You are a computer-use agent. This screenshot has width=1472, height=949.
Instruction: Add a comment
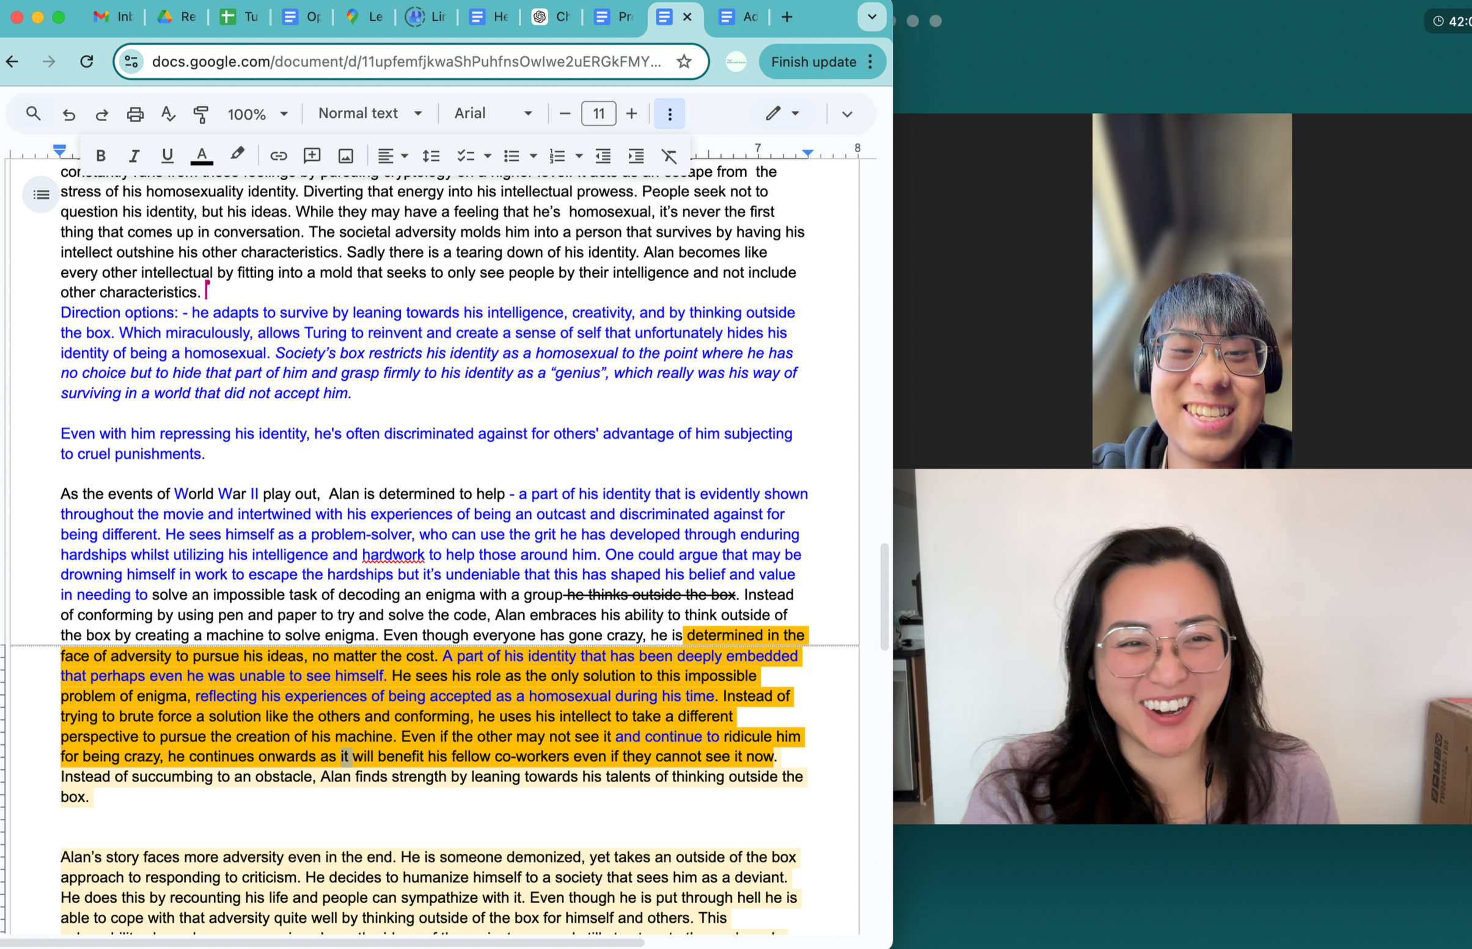pos(312,156)
